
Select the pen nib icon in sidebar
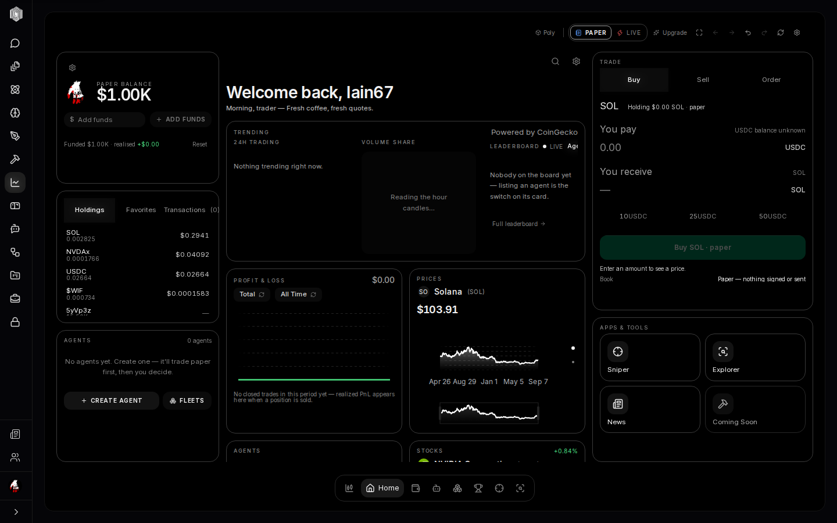(x=15, y=136)
